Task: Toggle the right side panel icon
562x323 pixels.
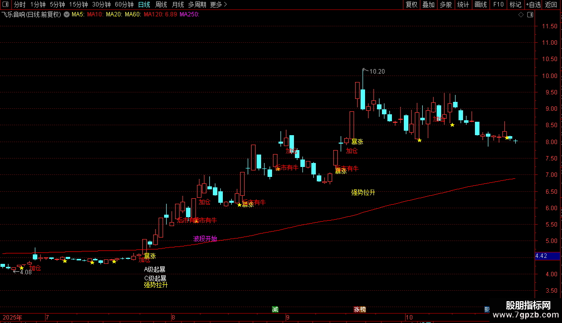Action: coord(530,15)
